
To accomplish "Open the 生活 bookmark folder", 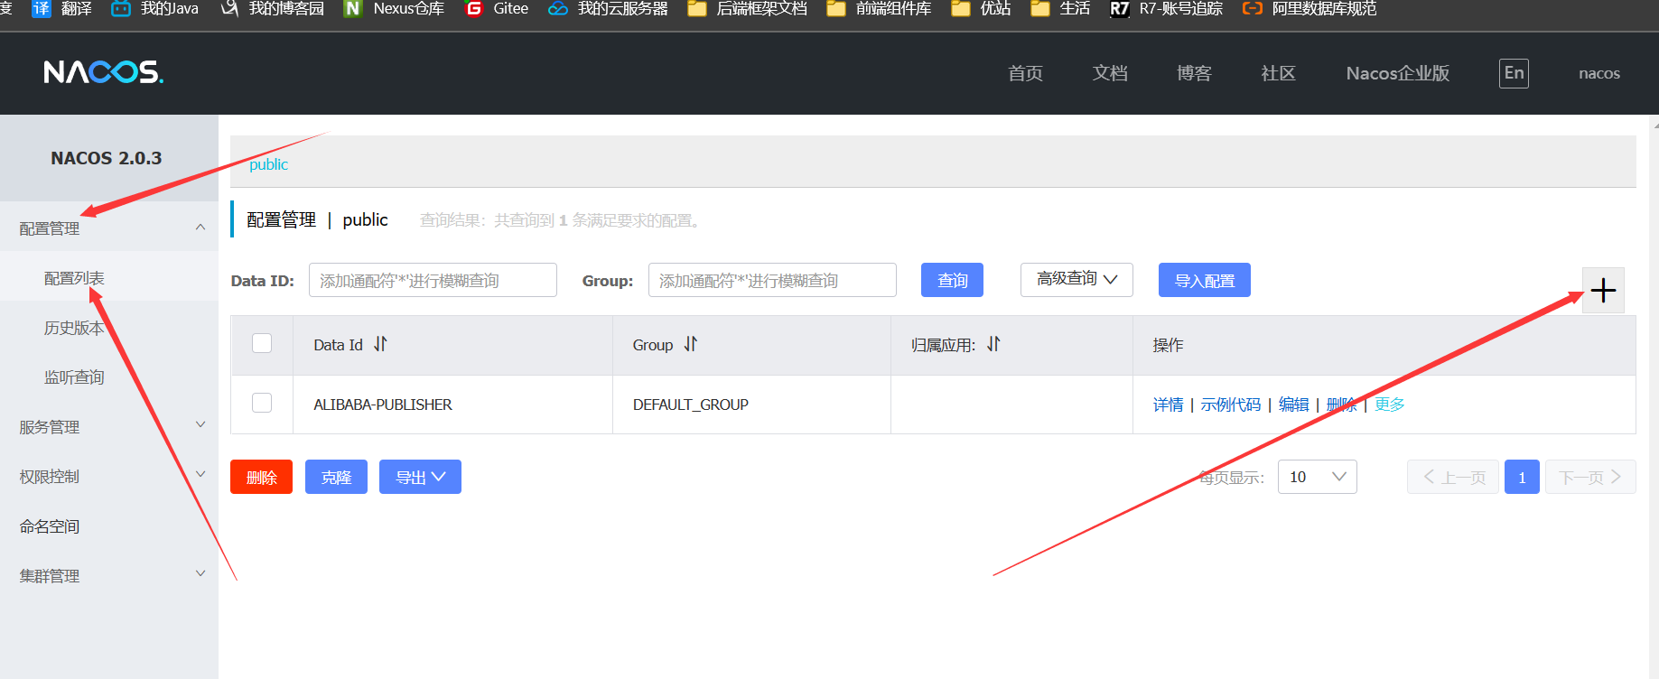I will [1060, 9].
